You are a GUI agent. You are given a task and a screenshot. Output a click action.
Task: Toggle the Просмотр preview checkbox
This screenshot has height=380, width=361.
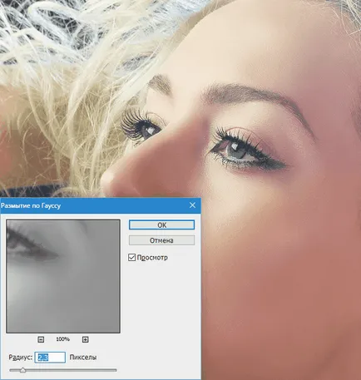(132, 258)
